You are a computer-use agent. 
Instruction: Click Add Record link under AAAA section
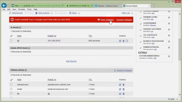tap(71, 61)
